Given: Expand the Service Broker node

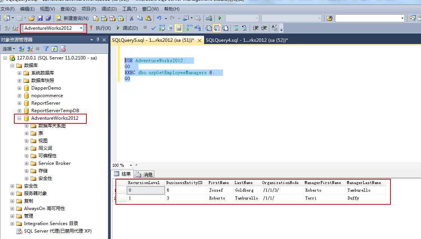Looking at the screenshot, I should (26, 163).
